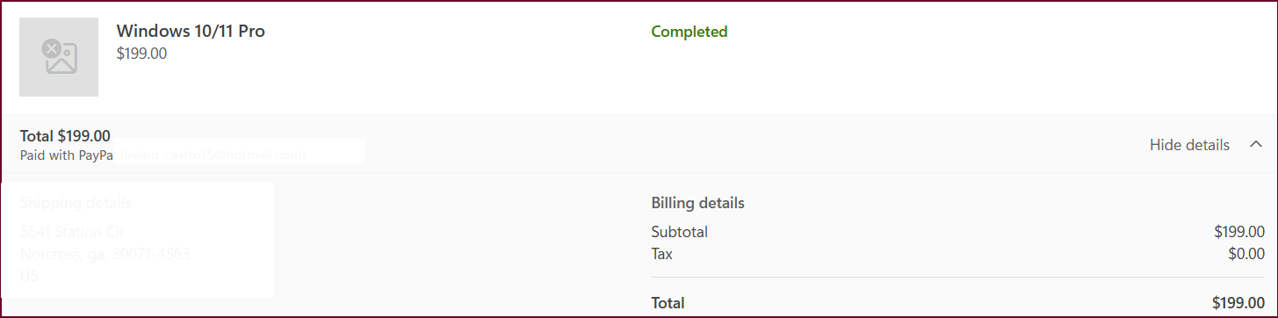The width and height of the screenshot is (1278, 318).
Task: Click the broken image placeholder icon
Action: 60,56
